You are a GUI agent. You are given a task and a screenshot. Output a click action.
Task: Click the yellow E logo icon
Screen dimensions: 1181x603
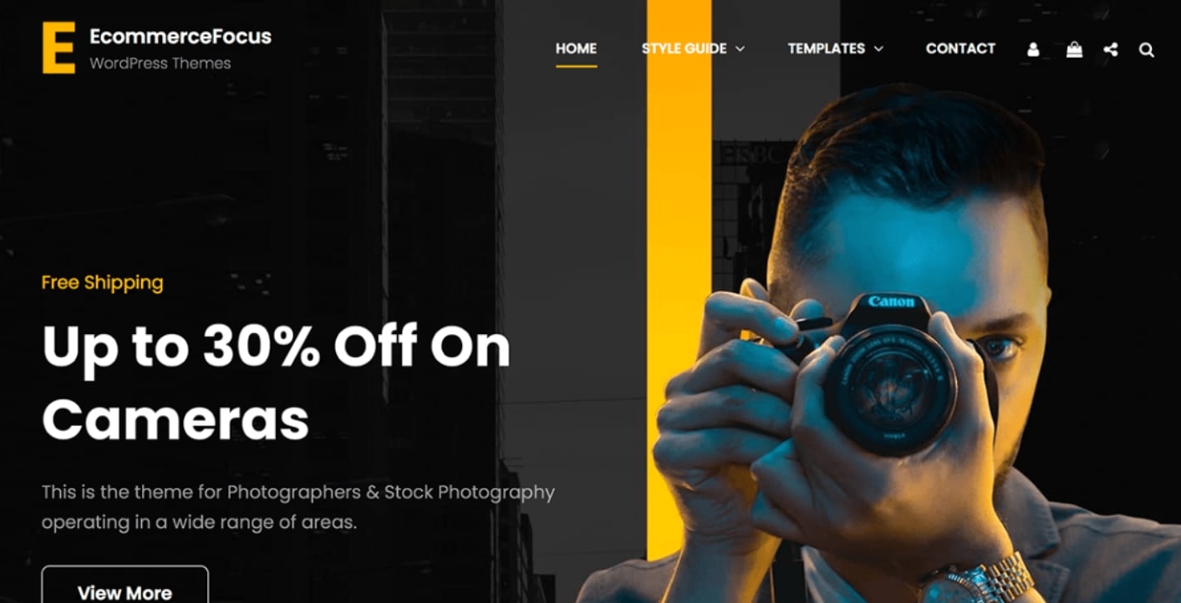(x=59, y=48)
